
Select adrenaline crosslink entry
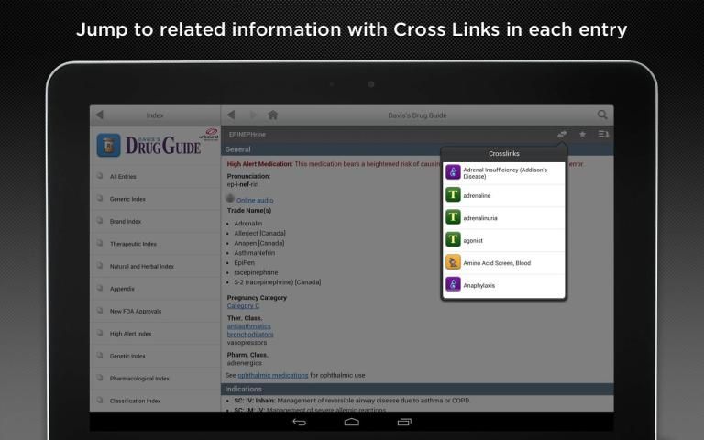point(503,195)
